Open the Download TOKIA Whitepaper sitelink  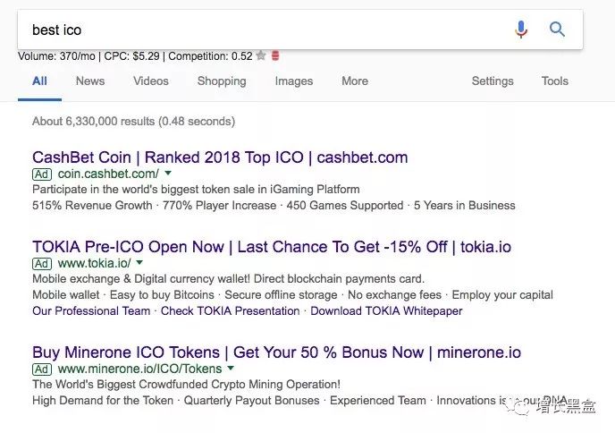coord(386,311)
